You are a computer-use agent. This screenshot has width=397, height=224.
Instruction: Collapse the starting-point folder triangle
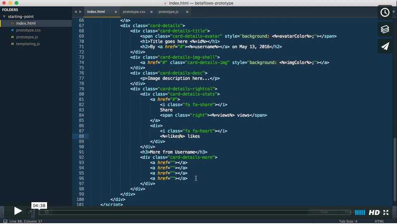[4, 16]
